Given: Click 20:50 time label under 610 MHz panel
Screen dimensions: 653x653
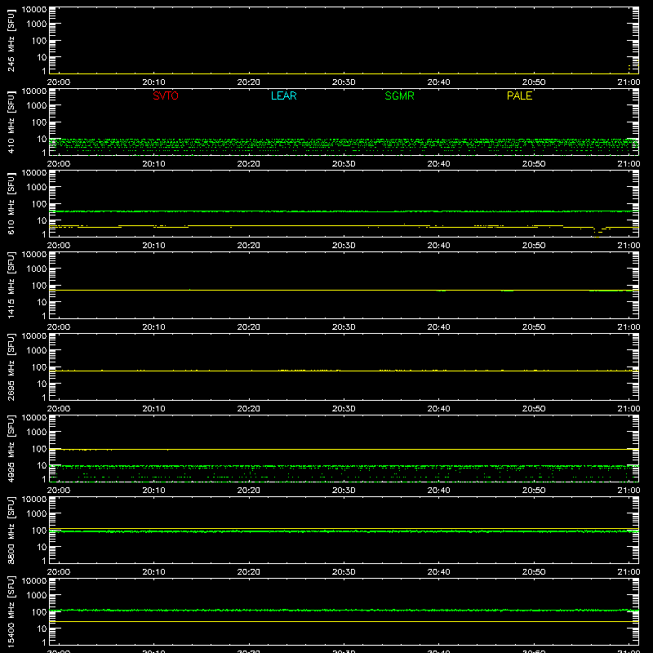Looking at the screenshot, I should [534, 246].
